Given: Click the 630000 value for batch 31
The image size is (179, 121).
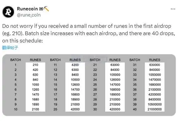Looking at the screenshot, I should (154, 65).
